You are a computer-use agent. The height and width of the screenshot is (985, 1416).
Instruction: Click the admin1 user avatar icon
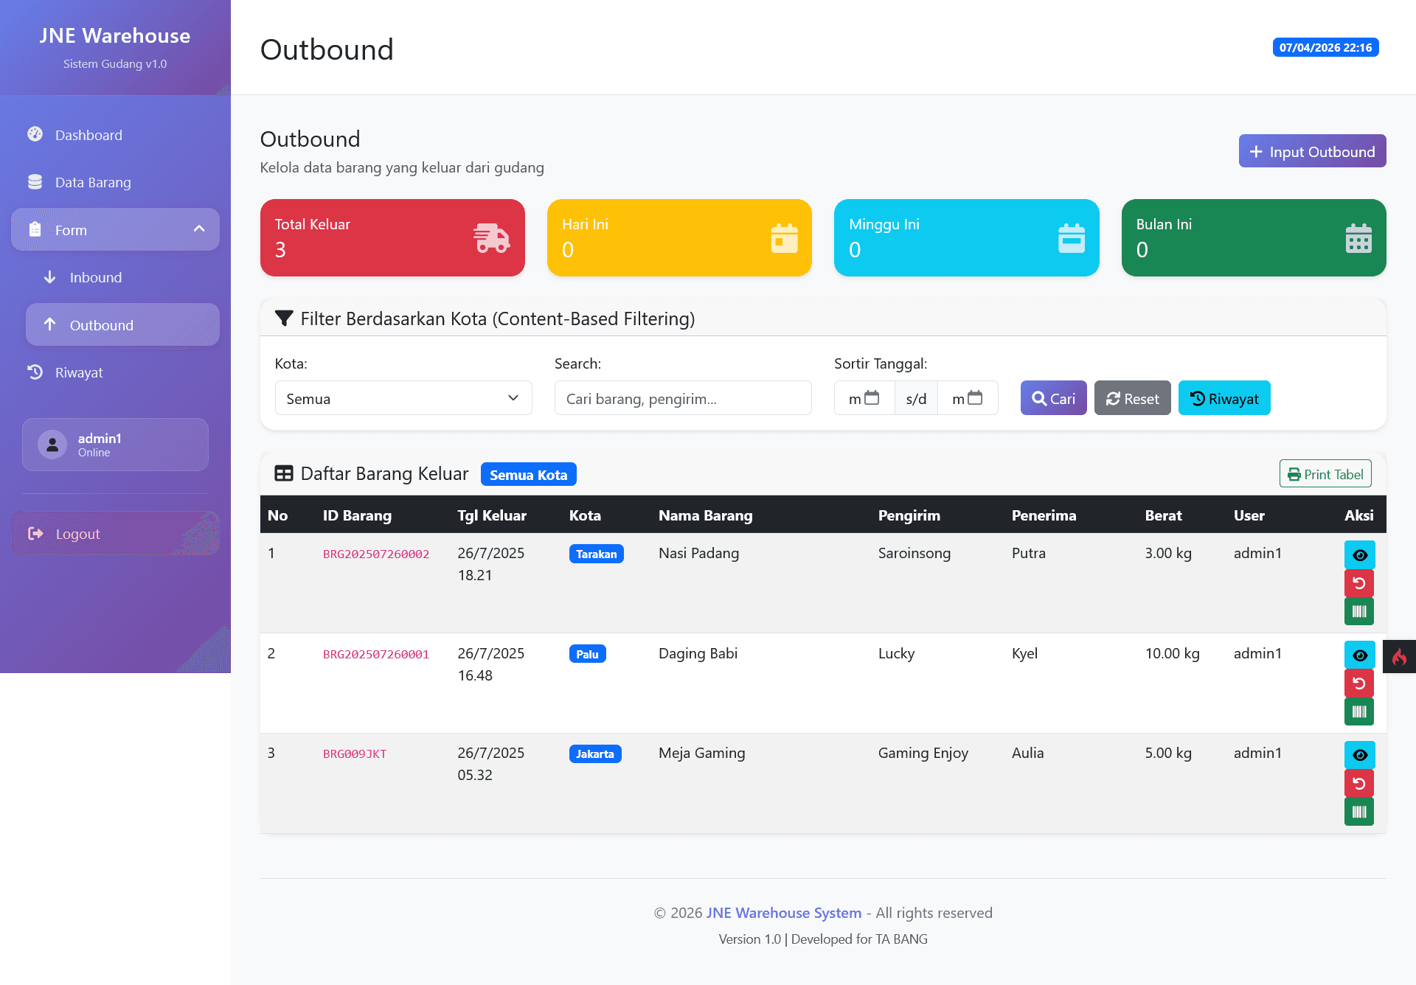[x=52, y=445]
